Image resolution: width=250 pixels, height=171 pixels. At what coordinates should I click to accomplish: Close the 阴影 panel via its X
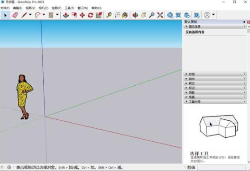245,92
